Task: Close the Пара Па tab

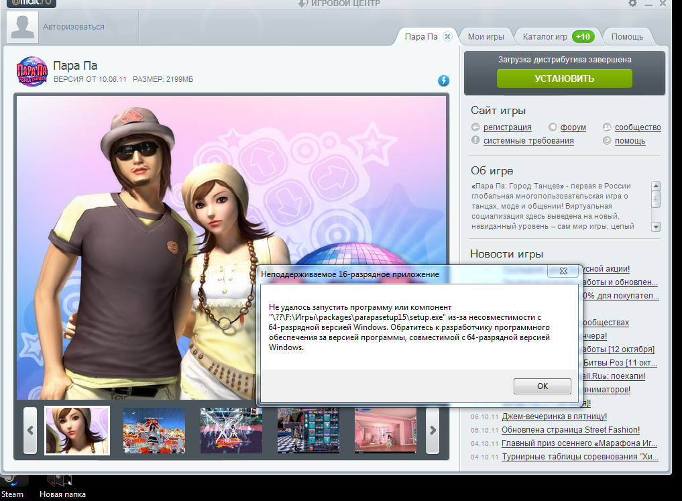Action: 447,36
